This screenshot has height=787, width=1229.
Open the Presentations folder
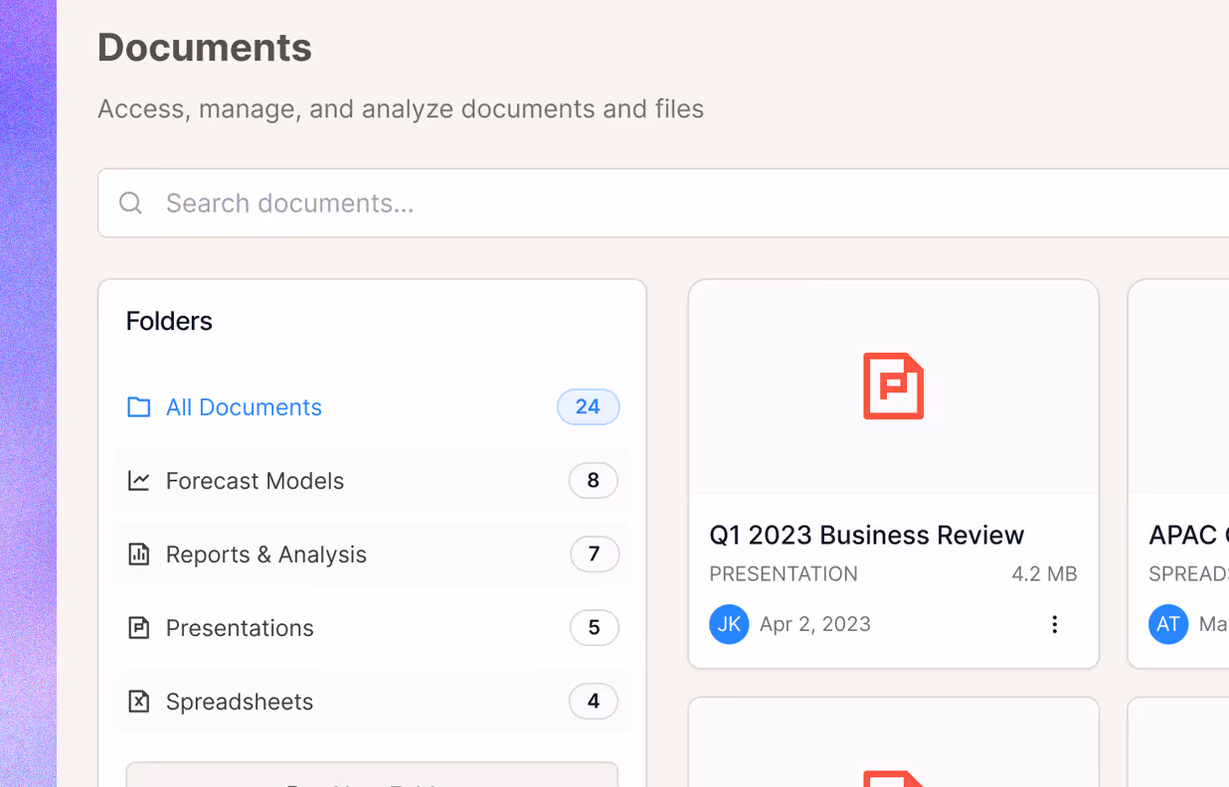[373, 628]
